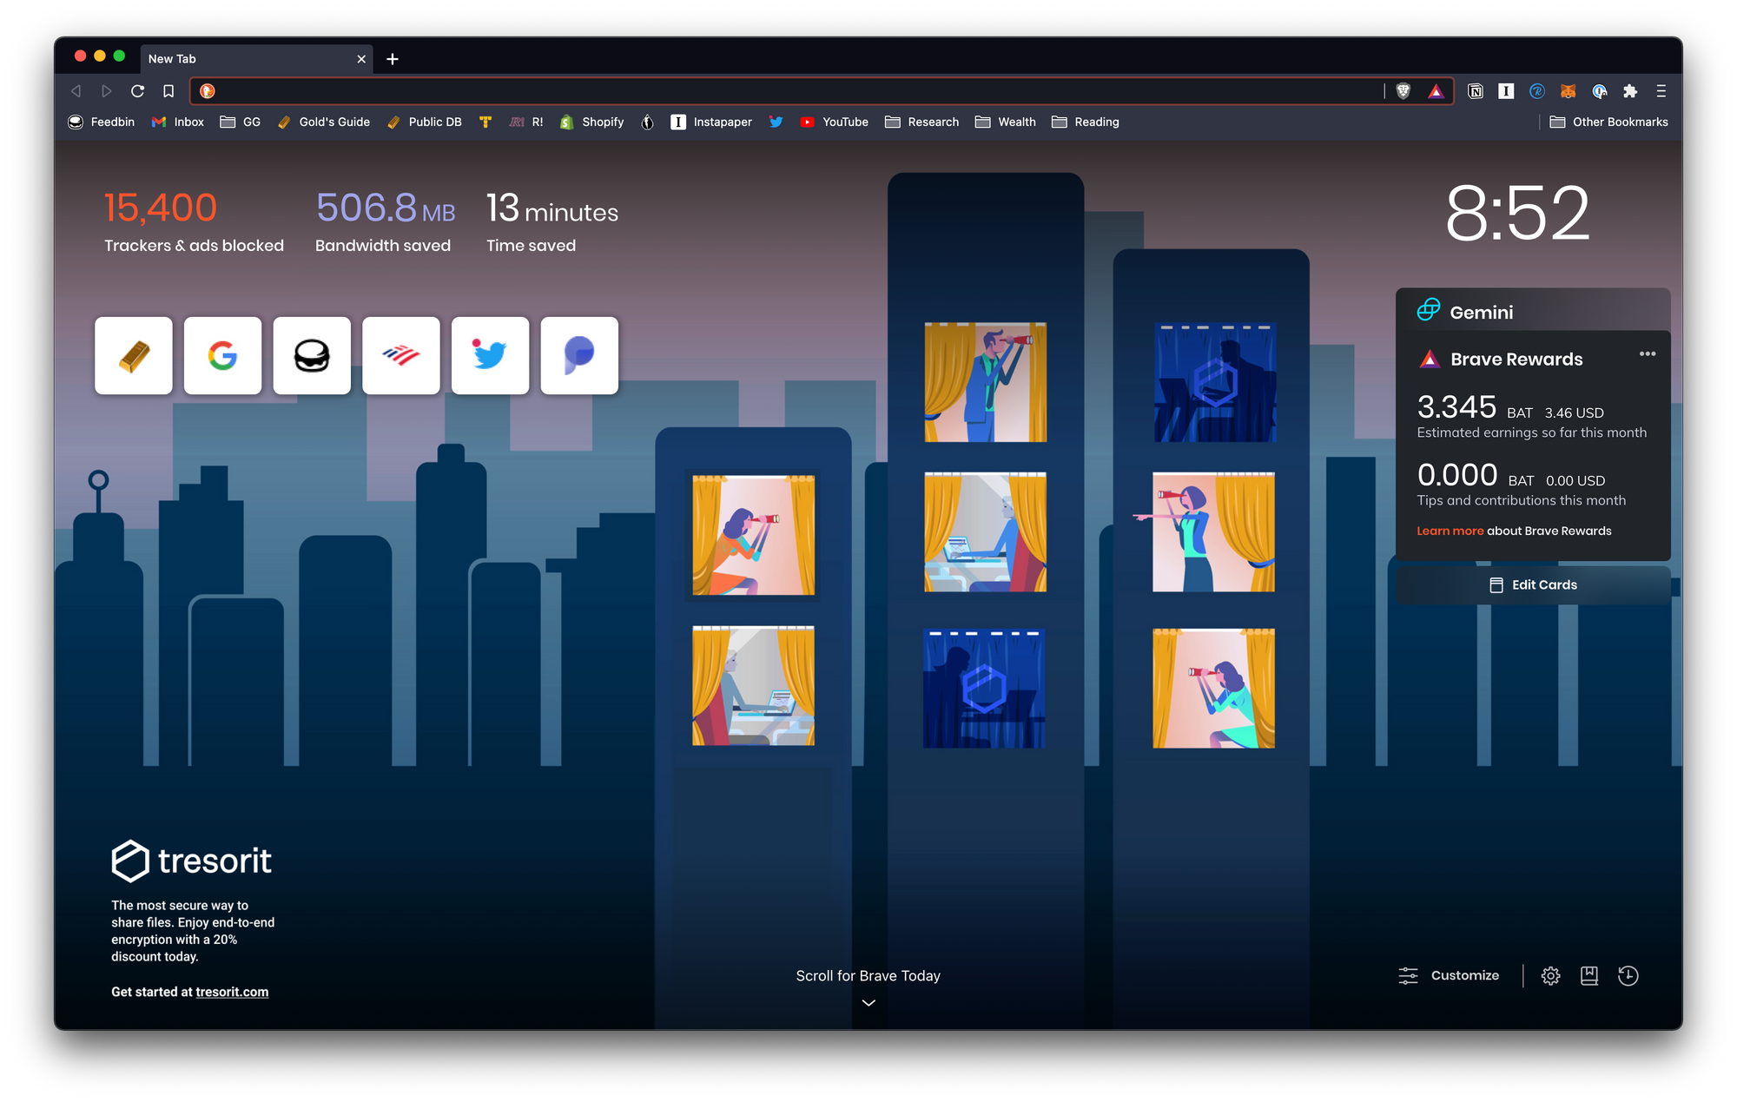
Task: Reload the current page
Action: (x=137, y=91)
